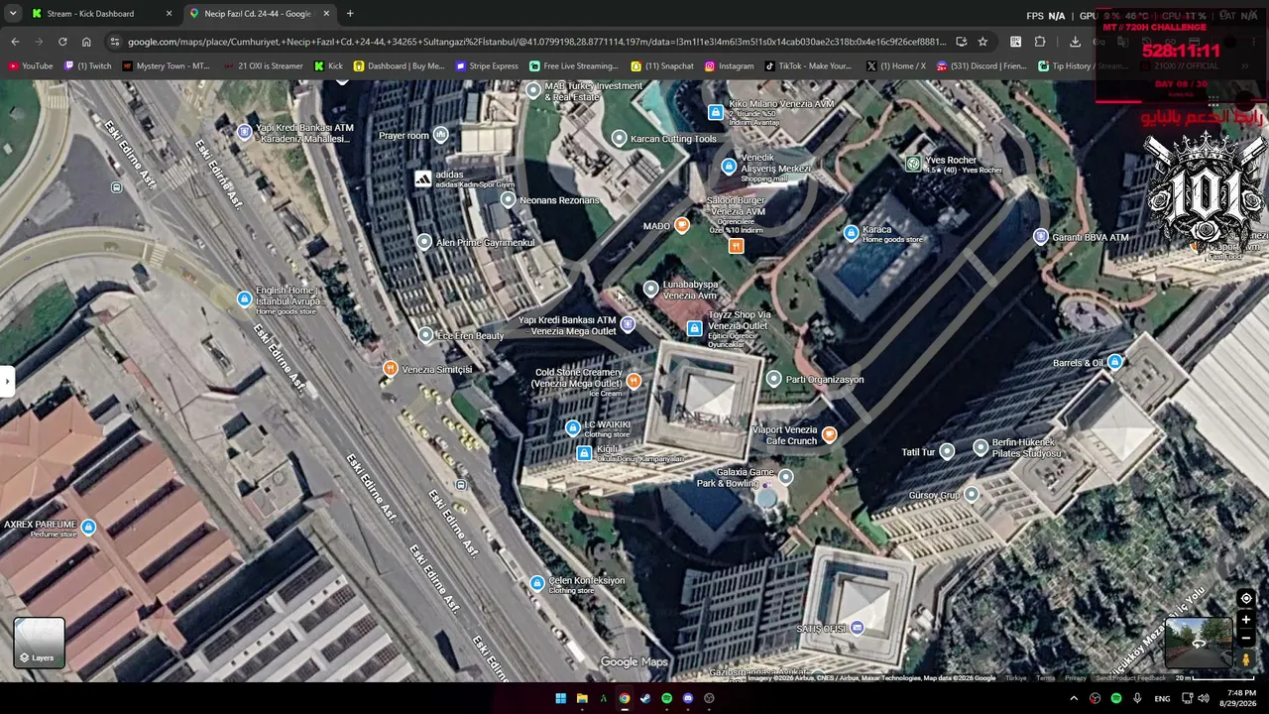1269x714 pixels.
Task: Open the Kick bookmark
Action: [x=328, y=66]
